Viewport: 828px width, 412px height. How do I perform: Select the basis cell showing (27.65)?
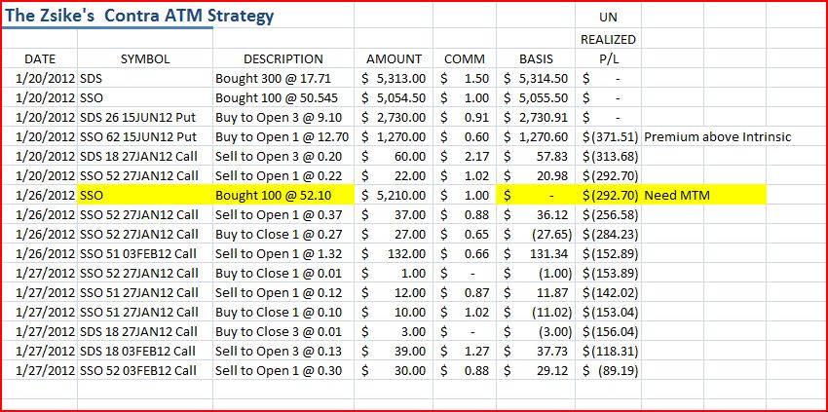[x=536, y=234]
